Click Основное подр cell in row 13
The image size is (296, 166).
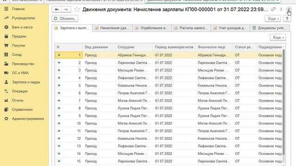point(269,146)
